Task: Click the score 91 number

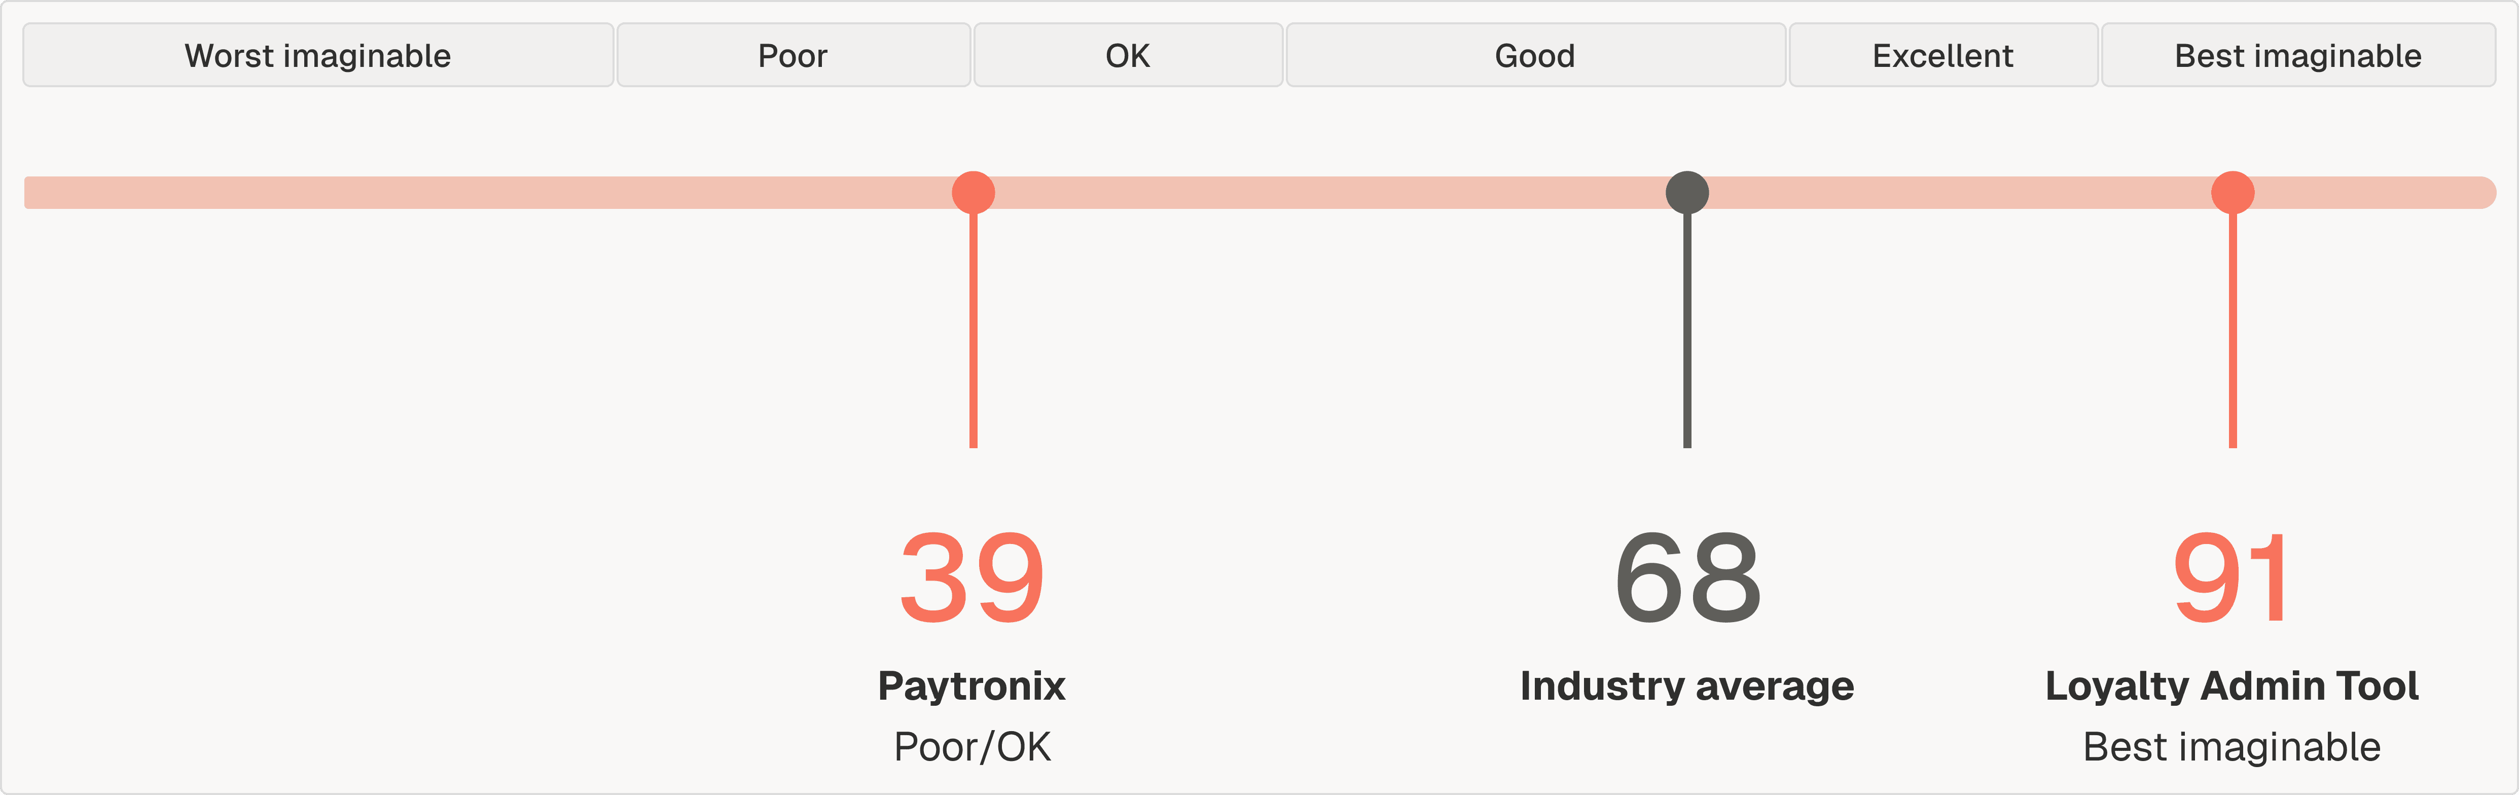Action: point(2229,578)
